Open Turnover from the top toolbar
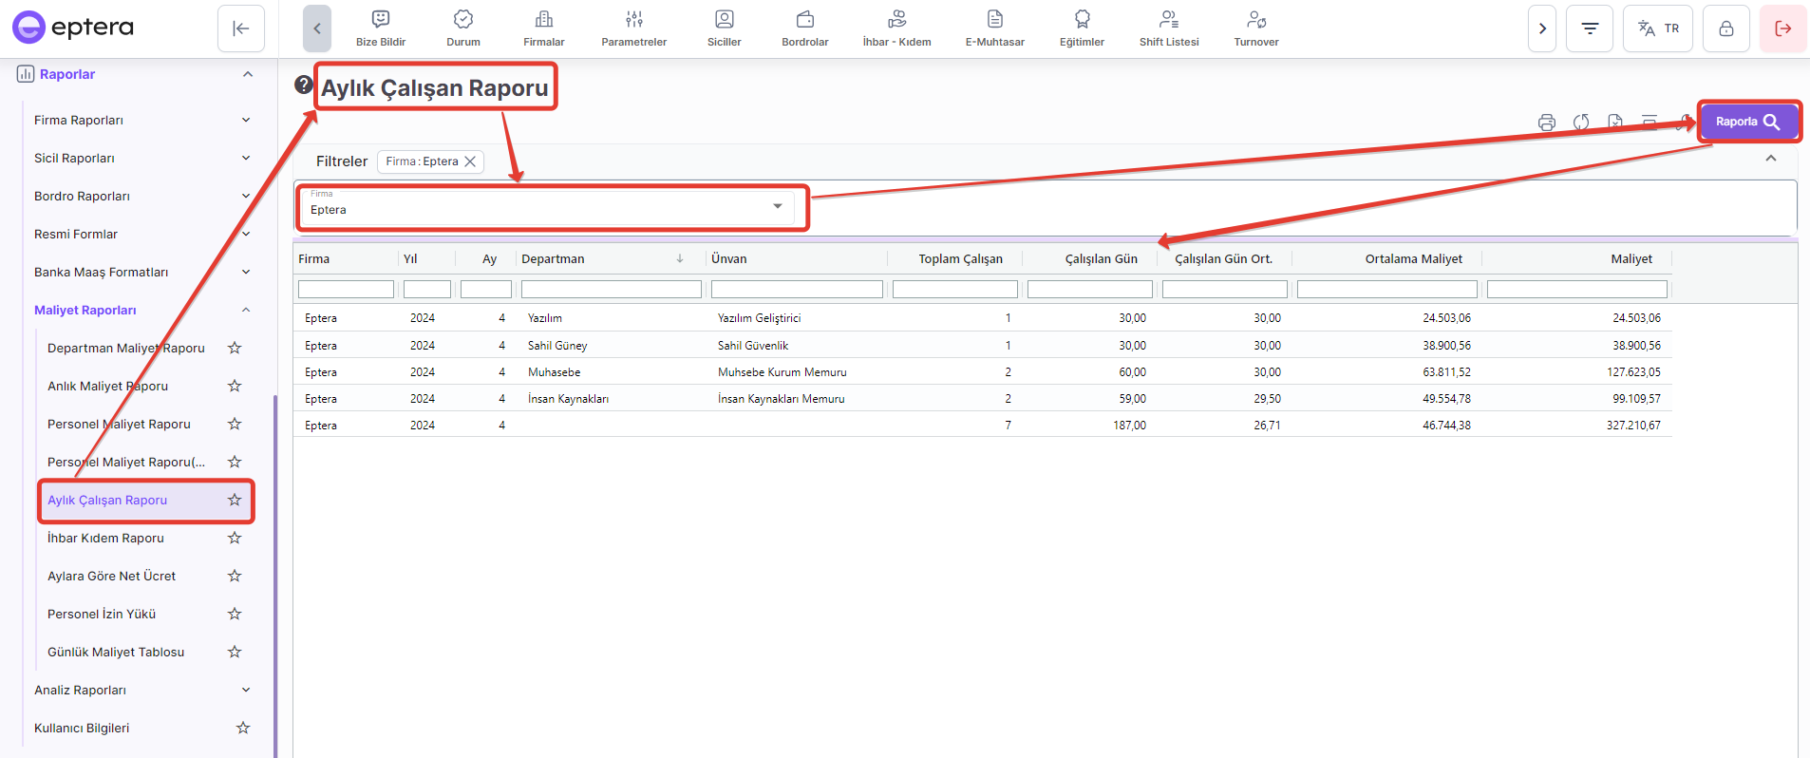1810x758 pixels. tap(1255, 28)
